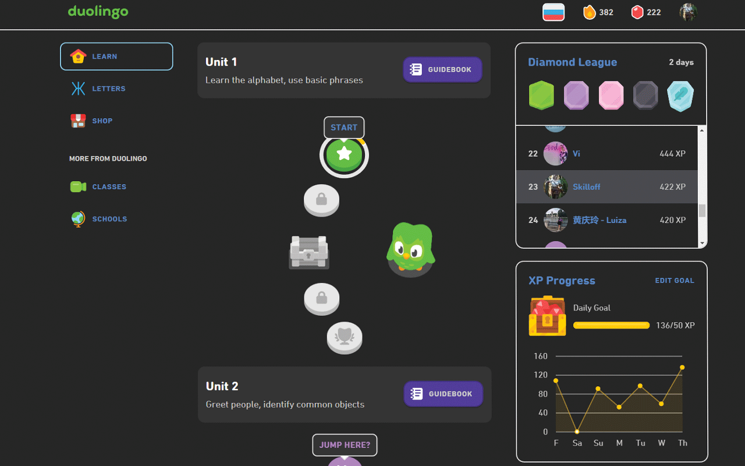Click the '422 XP' score for Skilloff

click(672, 187)
